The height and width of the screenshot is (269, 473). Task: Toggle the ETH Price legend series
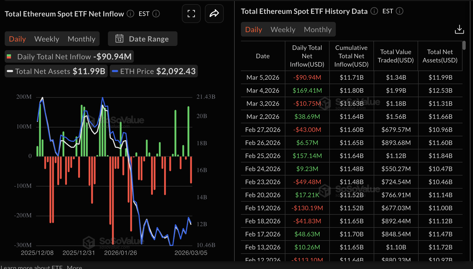[154, 71]
